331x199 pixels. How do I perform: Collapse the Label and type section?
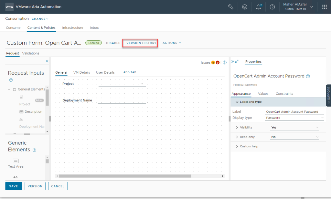(x=237, y=102)
